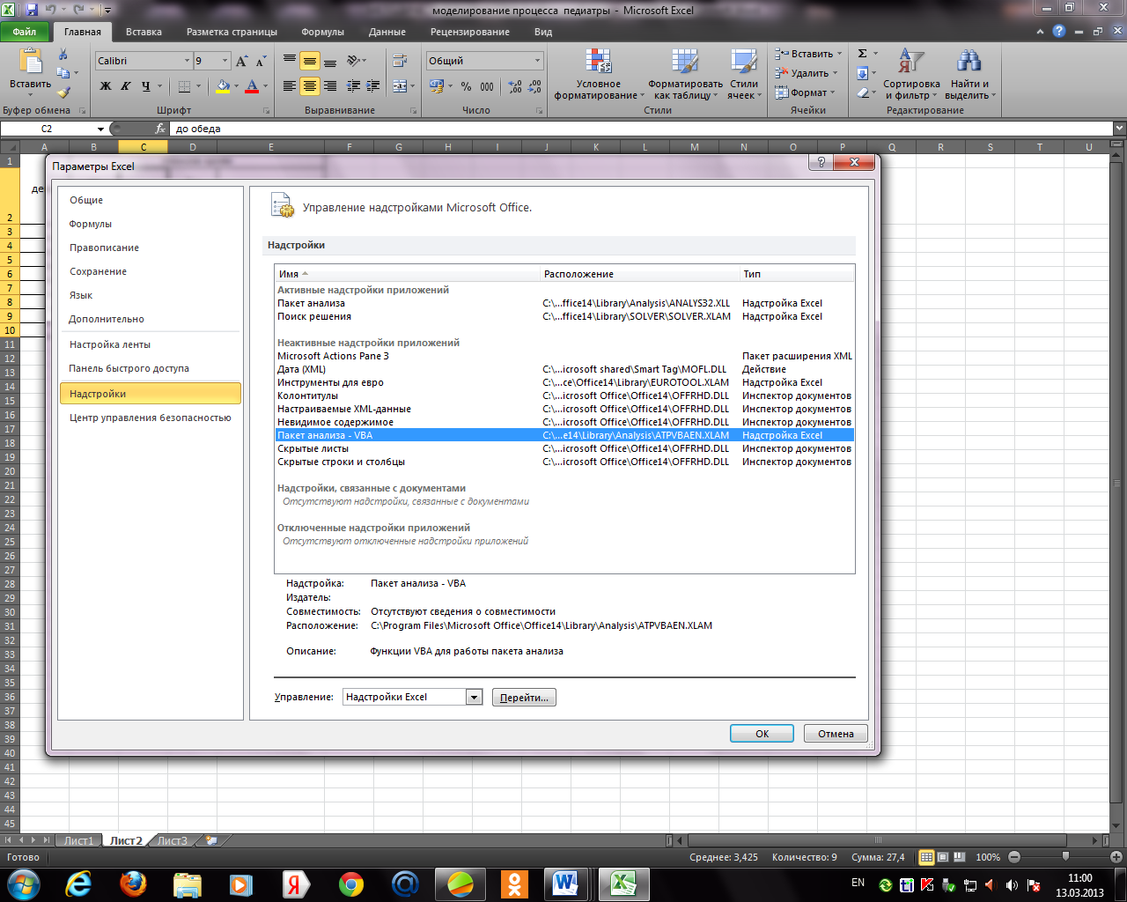Select Центр управления безопасностью category

150,418
